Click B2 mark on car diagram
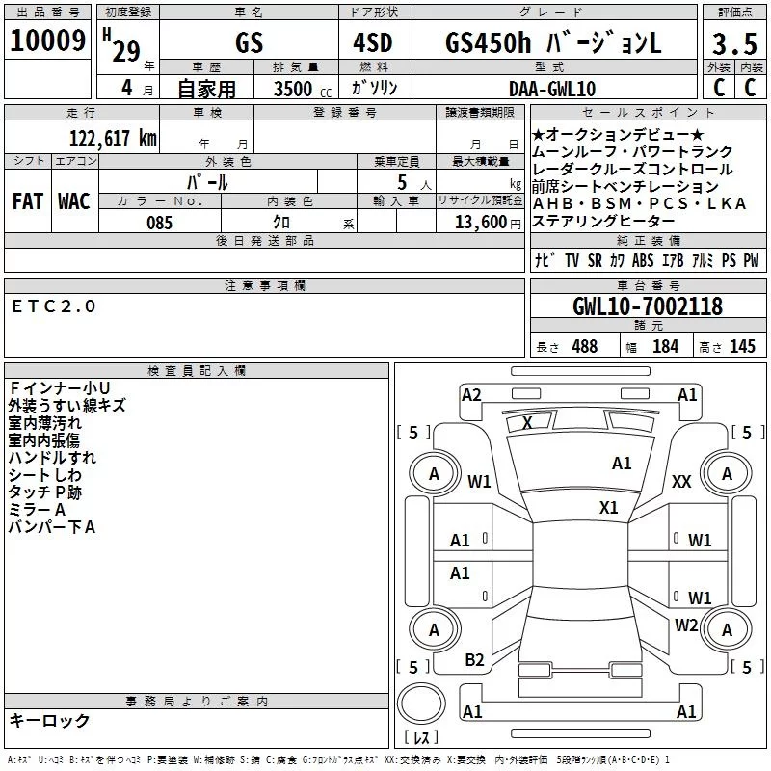 click(x=474, y=660)
